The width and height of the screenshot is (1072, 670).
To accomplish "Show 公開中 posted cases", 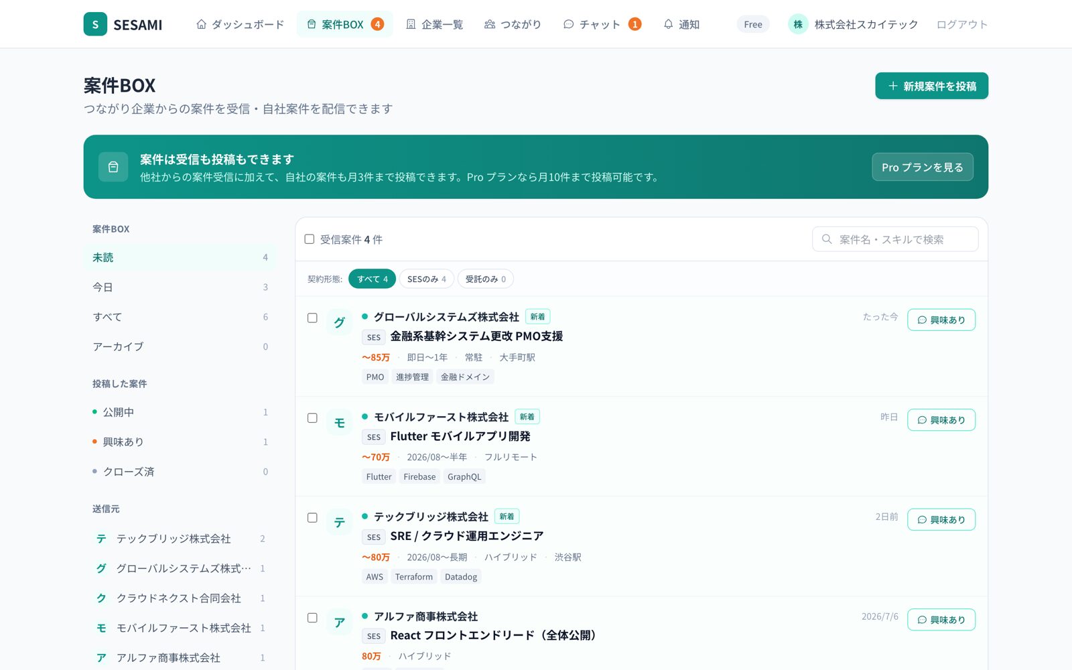I will [x=180, y=412].
